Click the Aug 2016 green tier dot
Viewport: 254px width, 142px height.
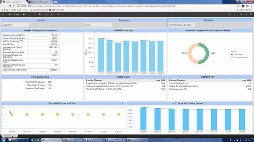[x=119, y=114]
